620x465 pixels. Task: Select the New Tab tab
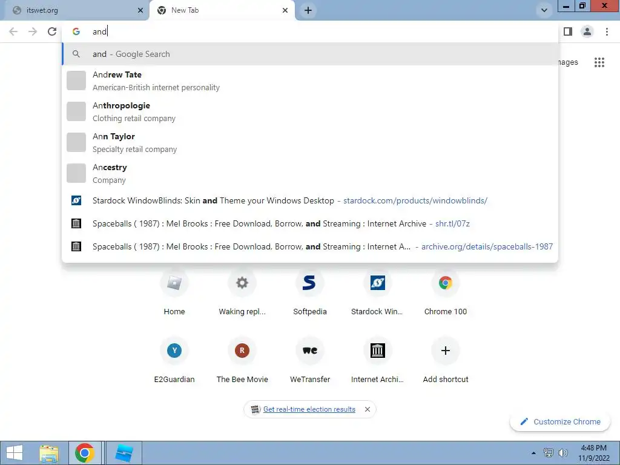click(x=222, y=10)
